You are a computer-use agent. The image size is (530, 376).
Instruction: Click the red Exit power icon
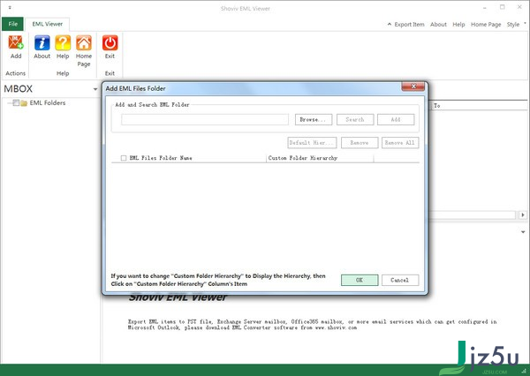coord(110,43)
